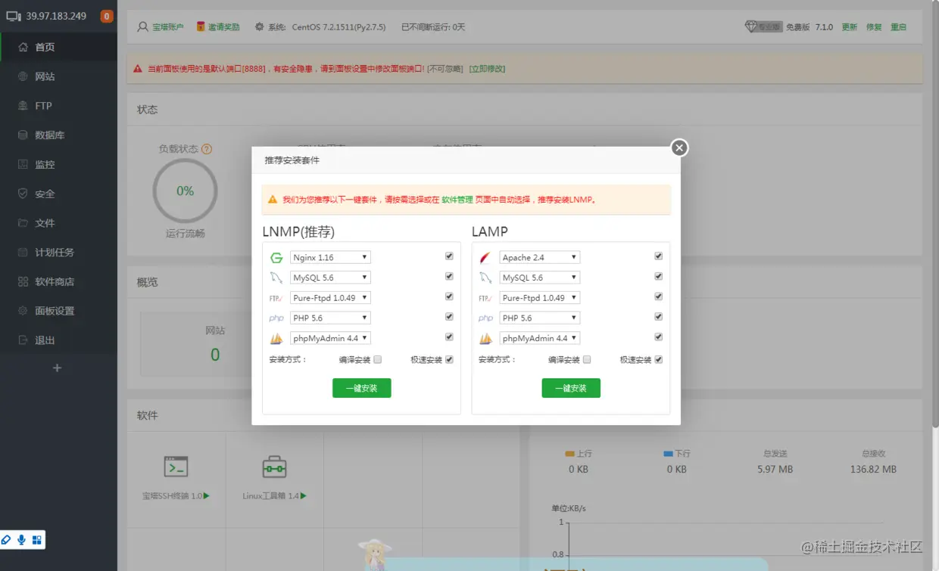
Task: Open the LAMP phpMyAdmin 4.4 dropdown
Action: click(539, 338)
